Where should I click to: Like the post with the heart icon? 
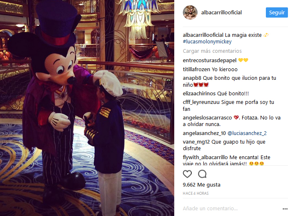pyautogui.click(x=187, y=174)
